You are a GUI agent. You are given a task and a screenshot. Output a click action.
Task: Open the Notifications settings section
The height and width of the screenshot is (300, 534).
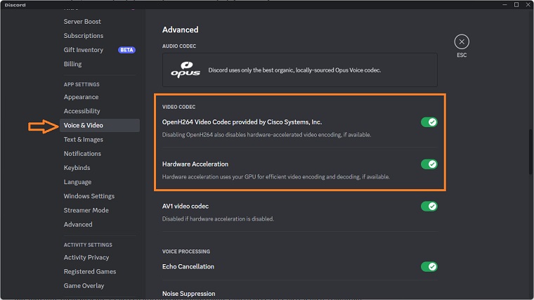point(82,154)
